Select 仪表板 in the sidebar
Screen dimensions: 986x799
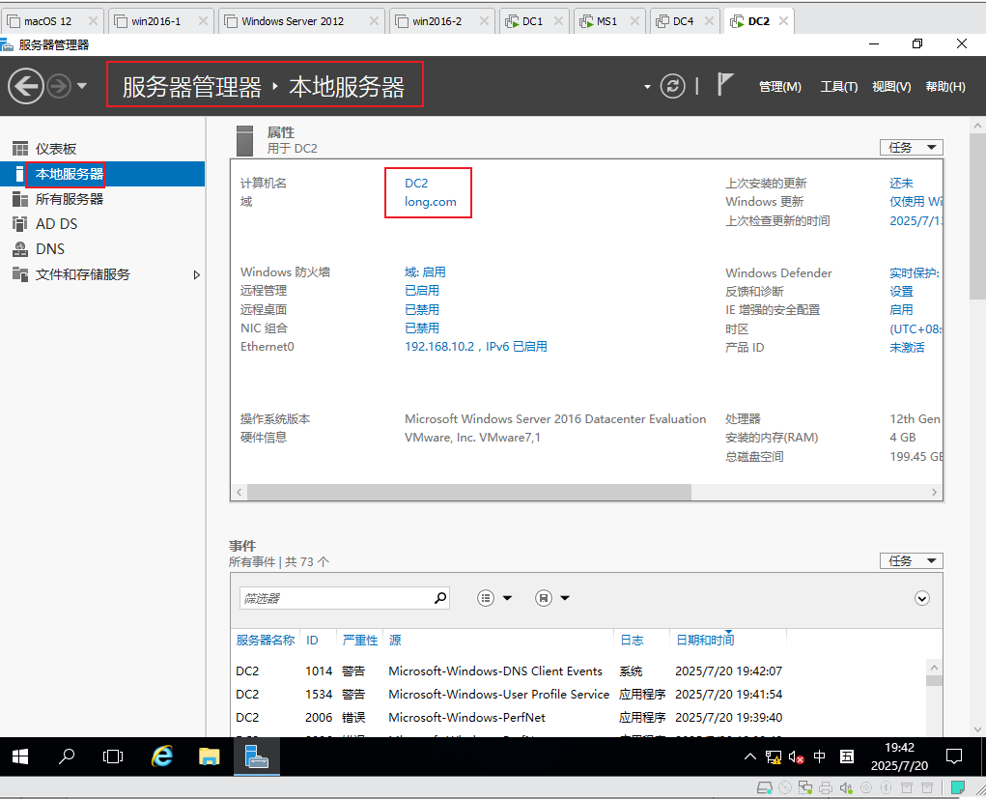(102, 149)
